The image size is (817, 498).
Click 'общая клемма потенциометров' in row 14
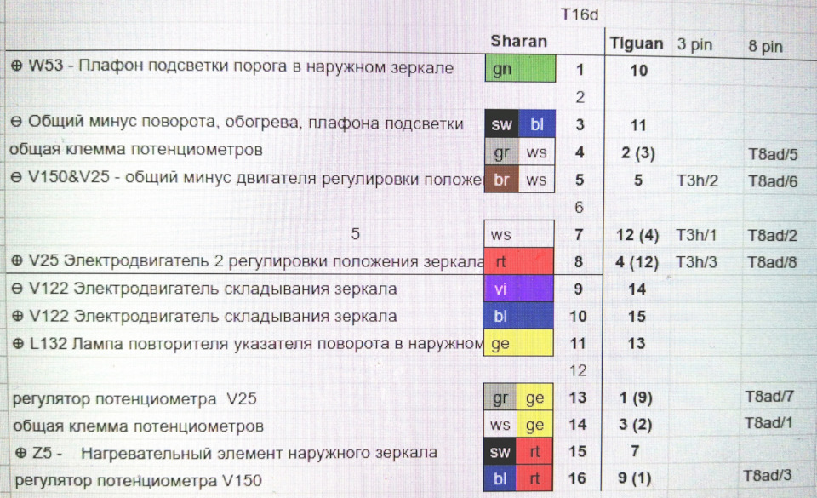coord(138,426)
